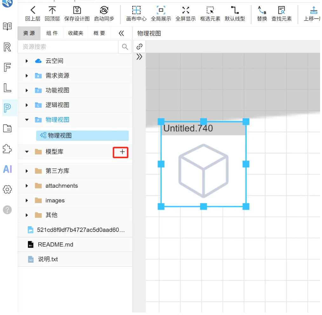Collapse the 物理视图 folder arrow

click(x=27, y=120)
